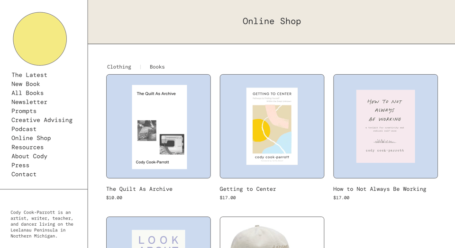This screenshot has height=248, width=455.
Task: Navigate to Online Shop in sidebar
Action: (x=31, y=138)
